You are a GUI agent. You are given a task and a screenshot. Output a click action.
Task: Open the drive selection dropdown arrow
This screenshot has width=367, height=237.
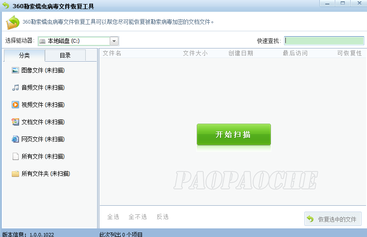click(114, 41)
